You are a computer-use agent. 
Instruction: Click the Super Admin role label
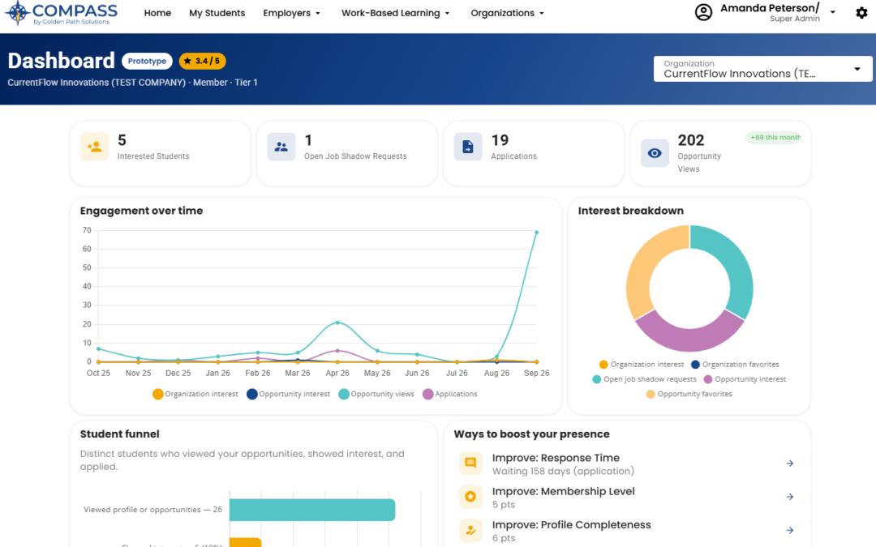click(x=794, y=19)
